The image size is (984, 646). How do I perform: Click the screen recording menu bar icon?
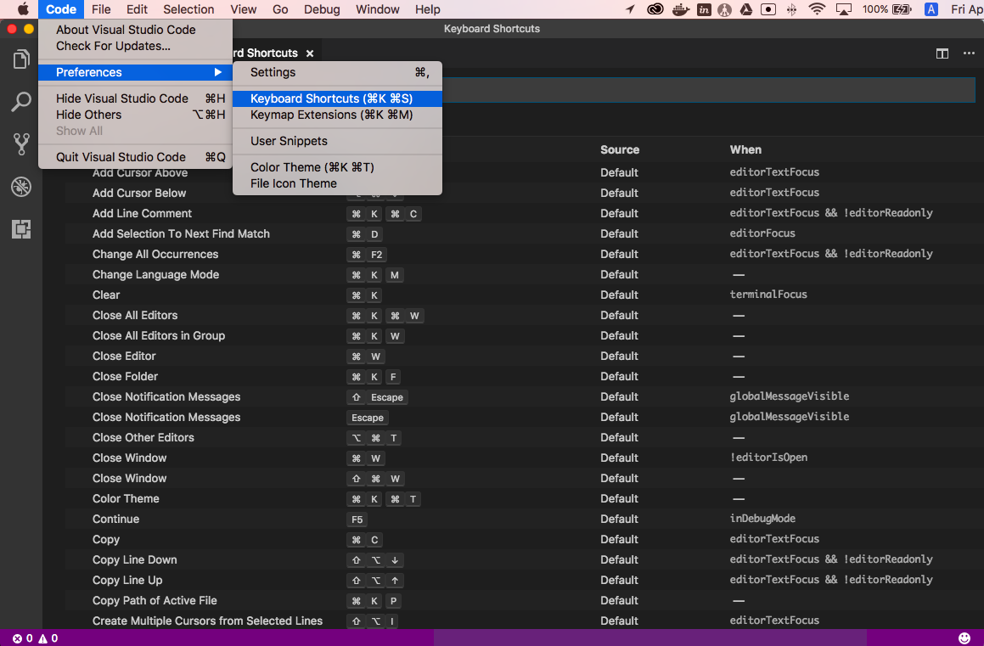pos(768,8)
